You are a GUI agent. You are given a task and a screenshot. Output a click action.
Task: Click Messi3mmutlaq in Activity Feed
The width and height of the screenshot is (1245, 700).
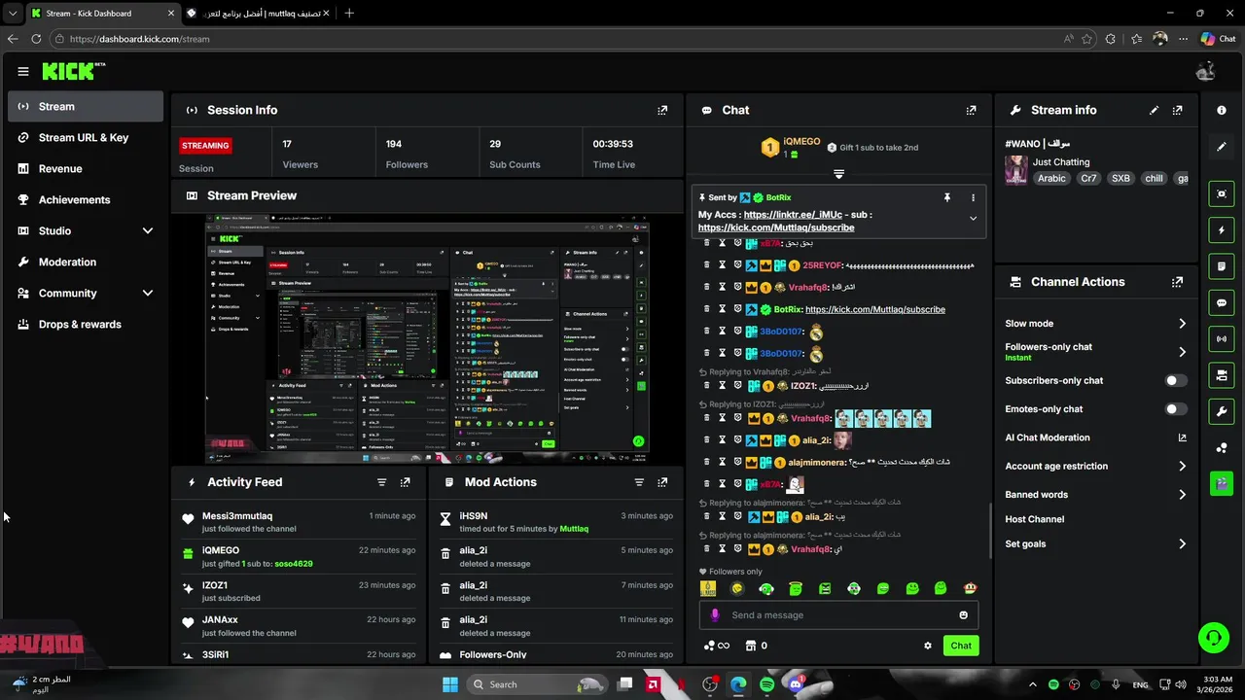click(237, 516)
